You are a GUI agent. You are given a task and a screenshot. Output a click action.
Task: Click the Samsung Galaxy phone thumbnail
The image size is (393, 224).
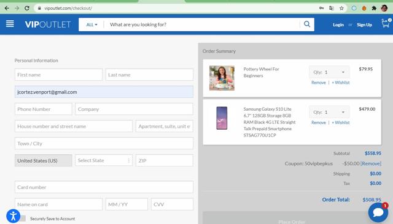[x=222, y=118]
